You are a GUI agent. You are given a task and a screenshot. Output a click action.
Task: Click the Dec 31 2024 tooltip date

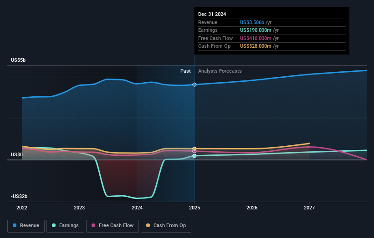coord(212,14)
